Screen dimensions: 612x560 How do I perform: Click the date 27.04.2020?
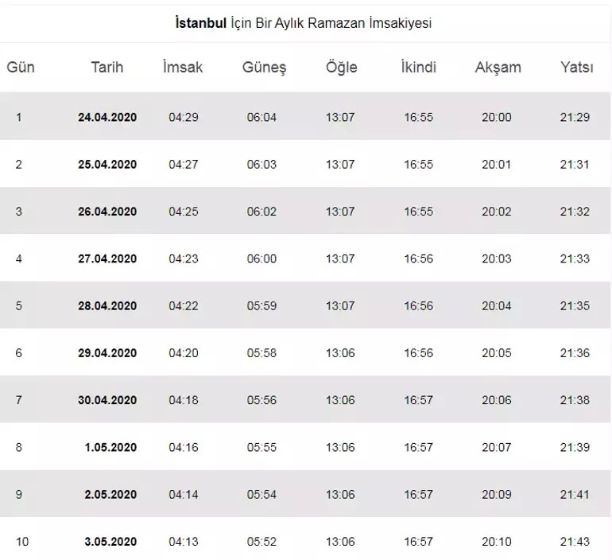(x=107, y=259)
